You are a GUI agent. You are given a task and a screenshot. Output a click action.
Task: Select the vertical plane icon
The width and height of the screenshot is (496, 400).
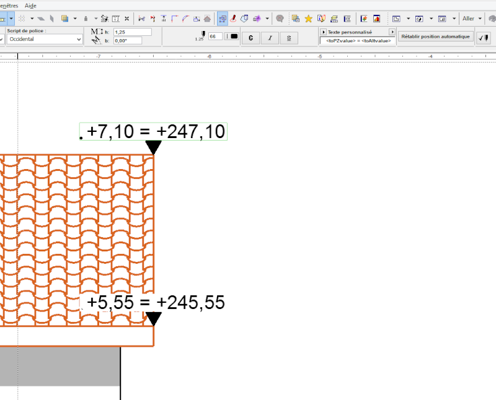[x=52, y=19]
